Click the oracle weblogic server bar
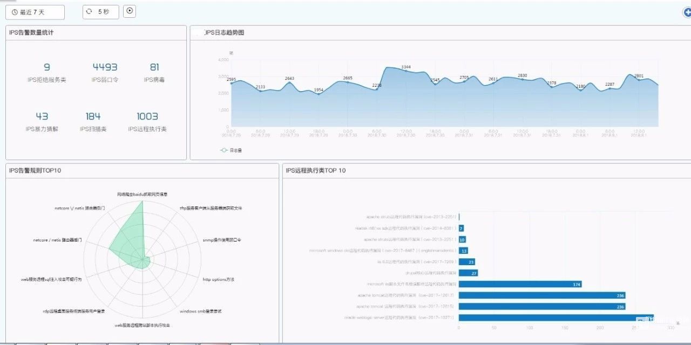Screen dimensions: 691x345 556,318
